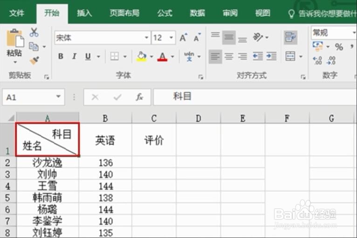Viewport: 357px width, 238px height.
Task: Switch to the 插入 tab
Action: pos(84,14)
